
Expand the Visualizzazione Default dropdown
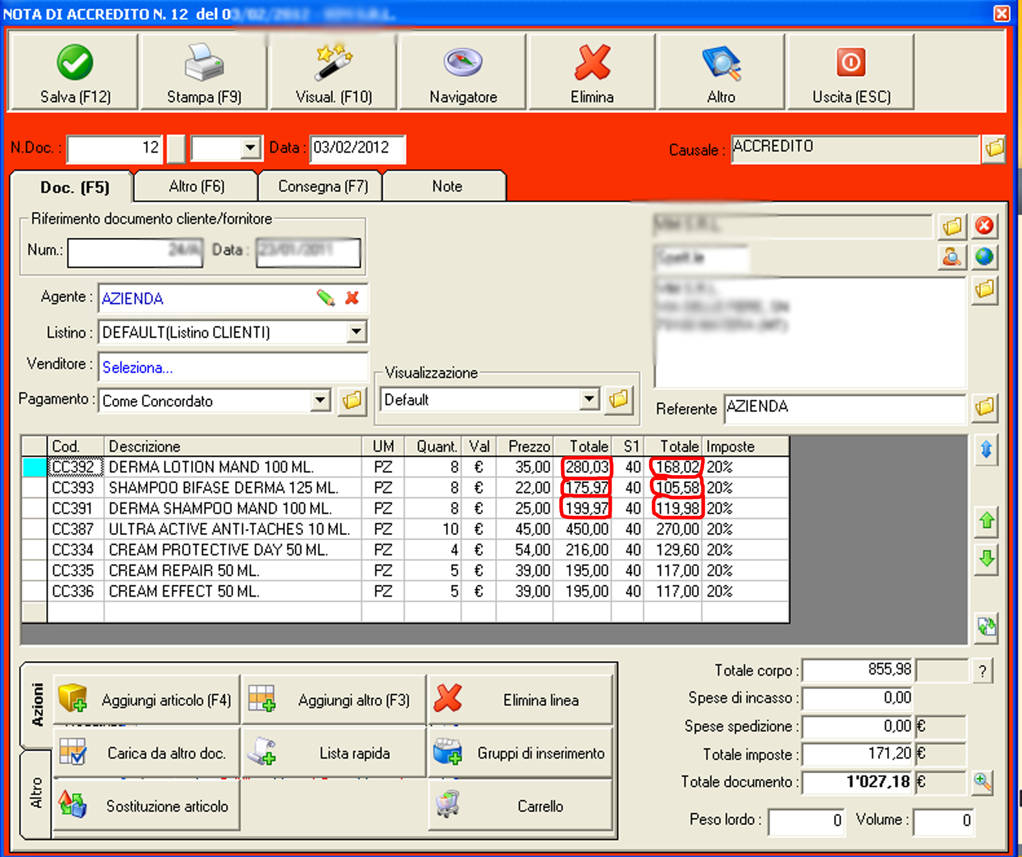589,400
